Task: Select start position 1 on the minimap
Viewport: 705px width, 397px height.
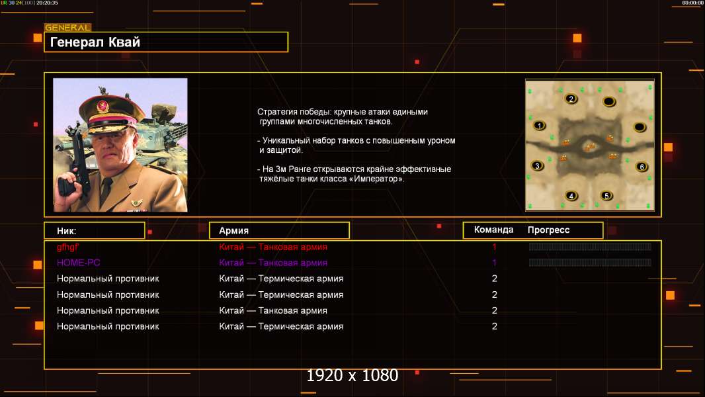Action: [x=539, y=126]
